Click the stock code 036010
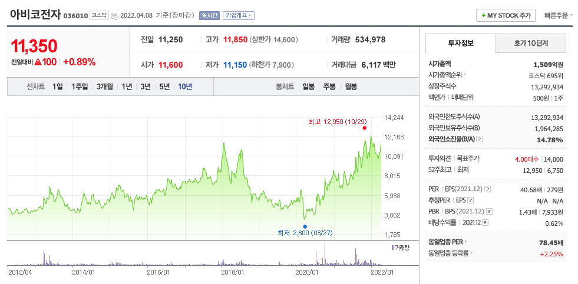578x284 pixels. [x=76, y=16]
